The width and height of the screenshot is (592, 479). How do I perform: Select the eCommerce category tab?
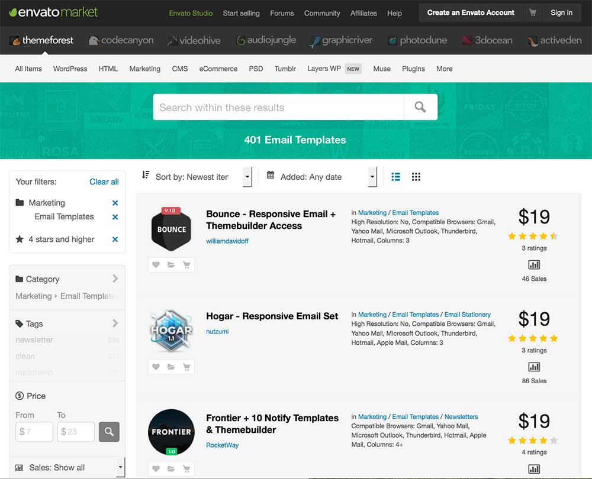218,69
